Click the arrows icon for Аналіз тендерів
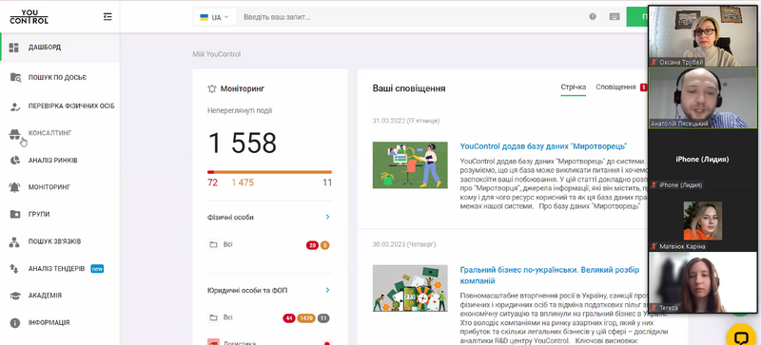Viewport: 761px width, 345px height. coord(14,268)
